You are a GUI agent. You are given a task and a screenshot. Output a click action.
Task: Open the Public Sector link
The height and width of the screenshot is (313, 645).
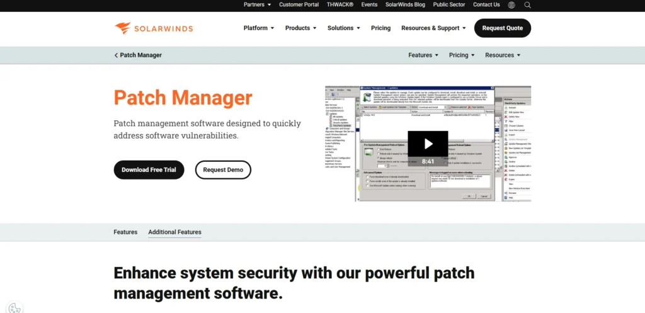click(449, 4)
